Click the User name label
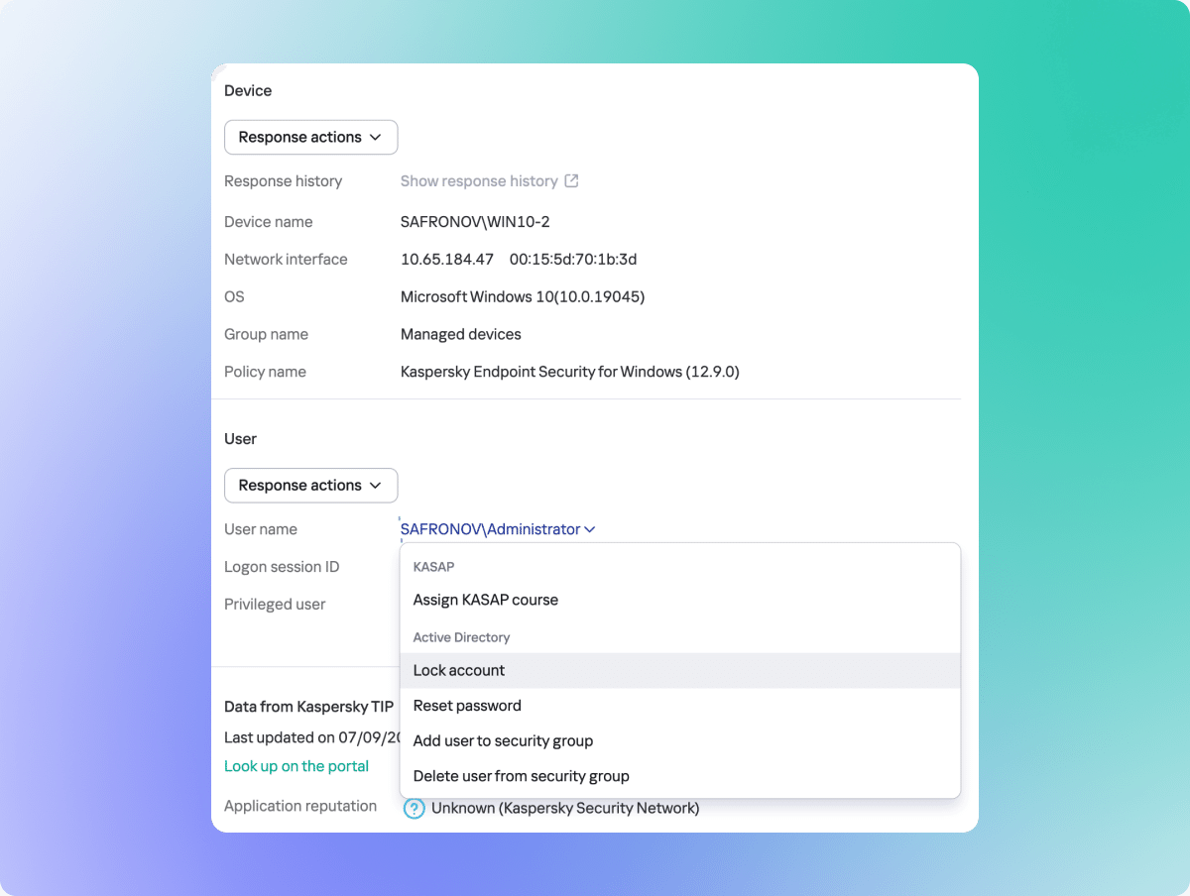The image size is (1190, 896). click(x=261, y=529)
